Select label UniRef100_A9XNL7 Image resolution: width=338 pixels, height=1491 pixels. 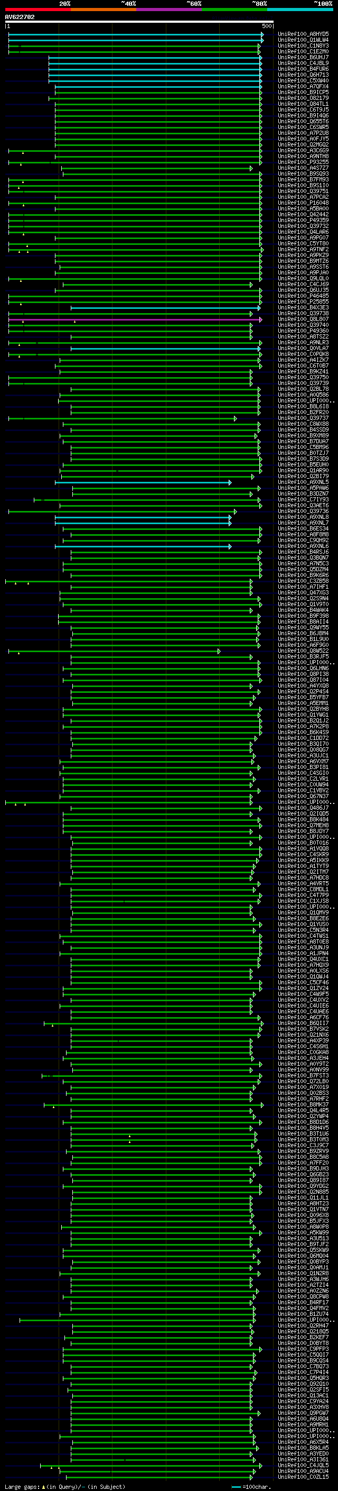pos(303,523)
